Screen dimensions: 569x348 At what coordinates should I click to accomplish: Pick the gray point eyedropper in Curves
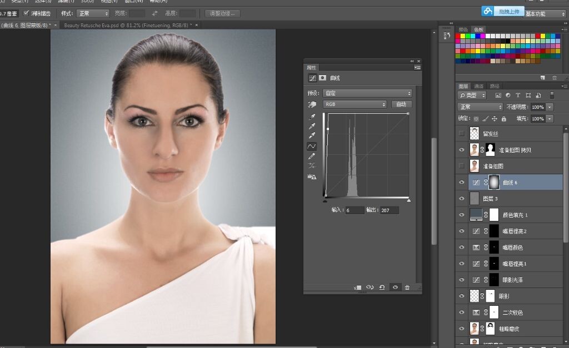pyautogui.click(x=312, y=126)
